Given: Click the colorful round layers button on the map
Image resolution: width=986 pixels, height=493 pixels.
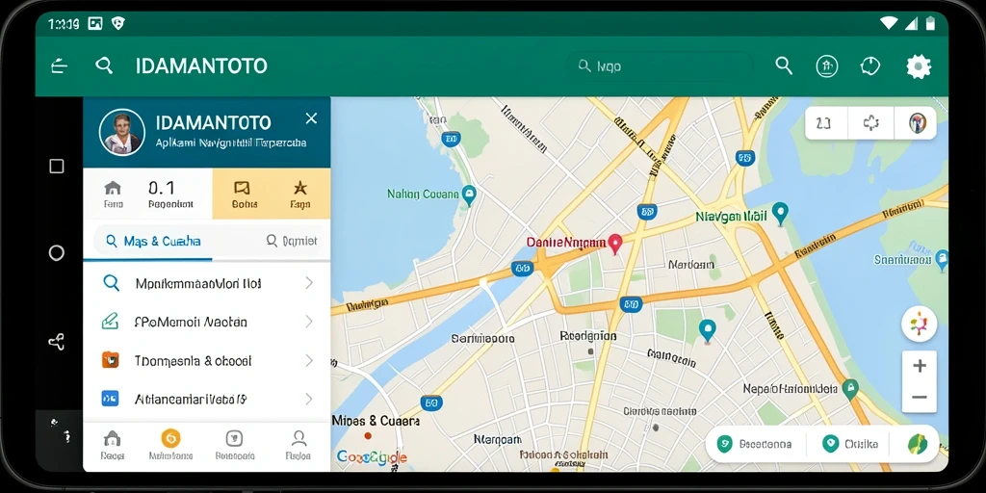Looking at the screenshot, I should tap(919, 324).
